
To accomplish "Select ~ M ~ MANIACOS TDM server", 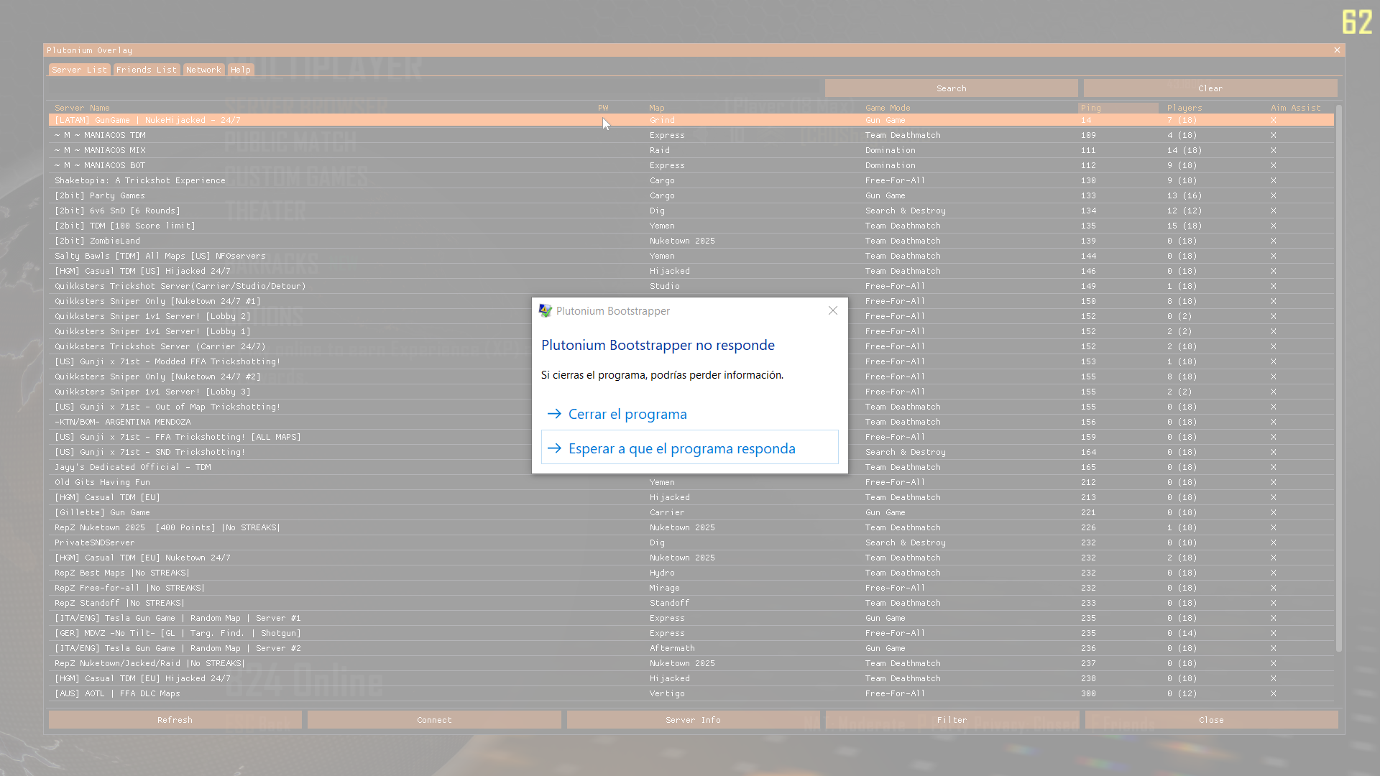I will pyautogui.click(x=691, y=135).
